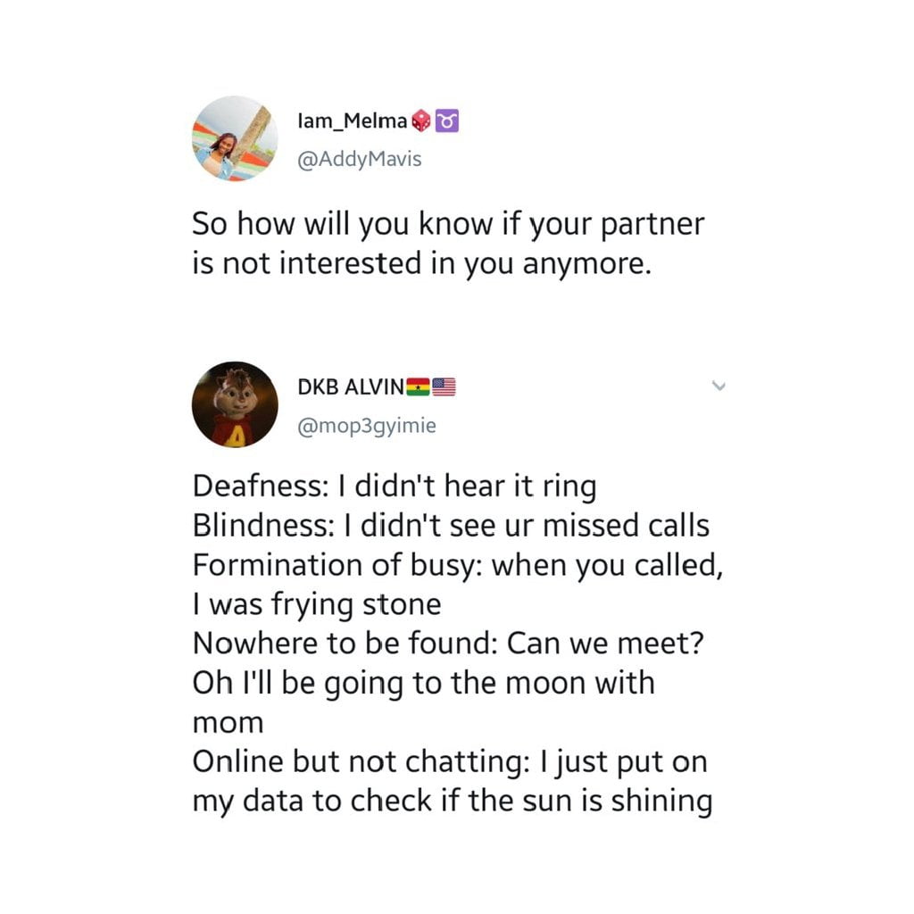Open DKB ALVIN's chipmunk avatar
This screenshot has height=914, width=914.
click(x=235, y=403)
